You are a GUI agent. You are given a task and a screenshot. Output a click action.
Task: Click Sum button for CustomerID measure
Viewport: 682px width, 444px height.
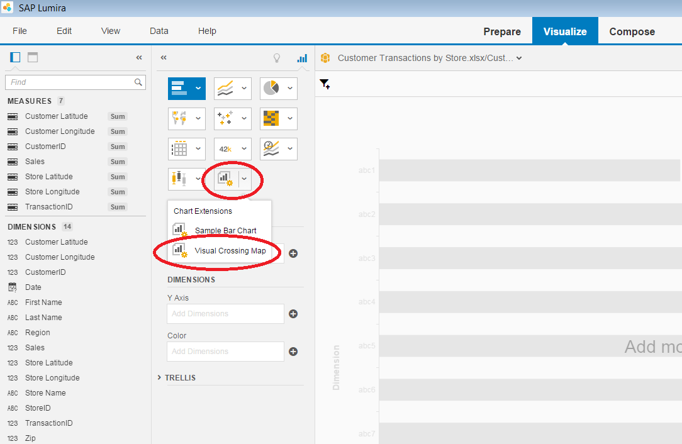pyautogui.click(x=118, y=147)
